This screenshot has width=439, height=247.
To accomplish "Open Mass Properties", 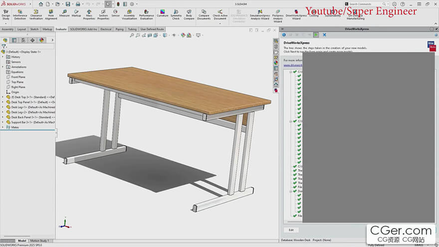I will click(x=89, y=12).
